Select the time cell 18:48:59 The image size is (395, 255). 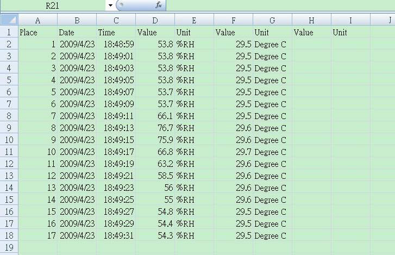(116, 45)
